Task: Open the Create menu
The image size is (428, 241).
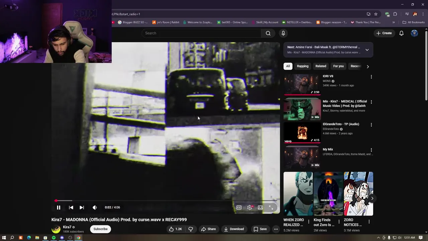Action: click(x=384, y=33)
